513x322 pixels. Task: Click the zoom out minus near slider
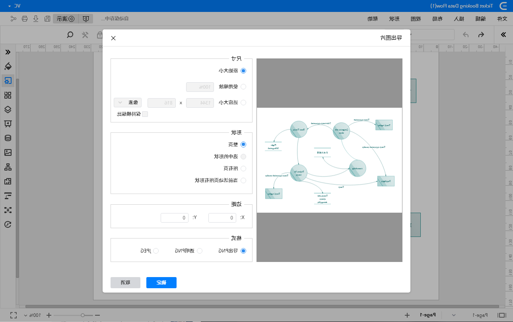point(97,315)
